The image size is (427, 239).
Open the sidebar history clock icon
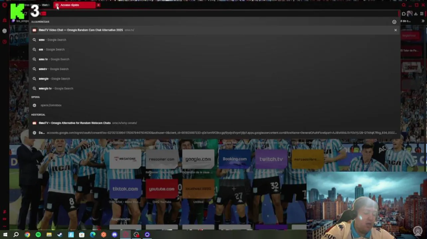[4, 42]
